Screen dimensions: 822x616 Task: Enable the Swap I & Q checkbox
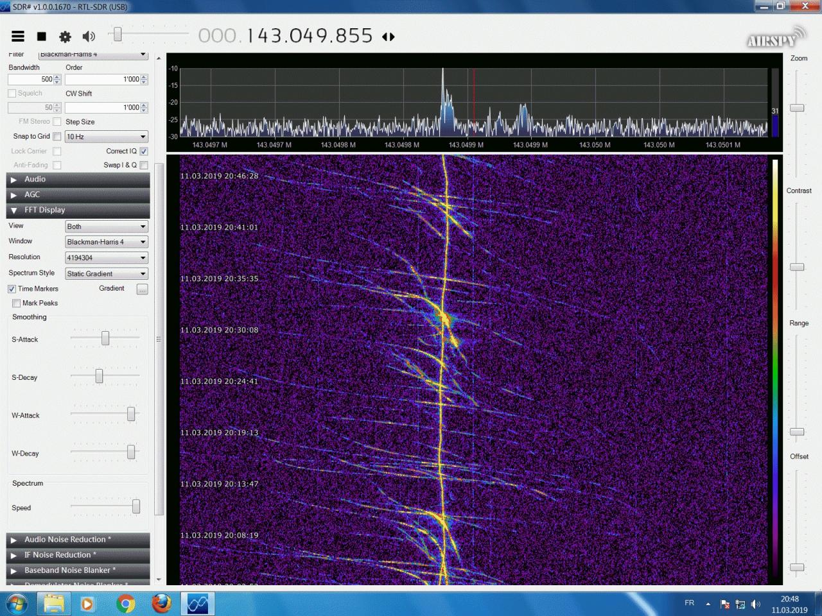(144, 166)
